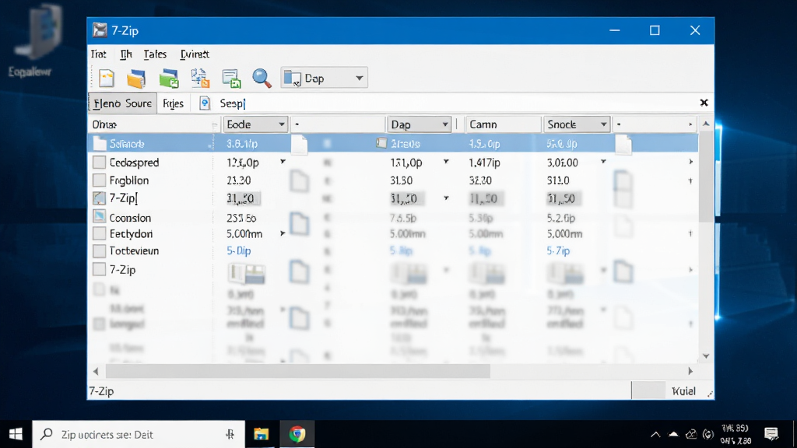Open File Explorer from the taskbar
The height and width of the screenshot is (448, 797).
click(262, 434)
